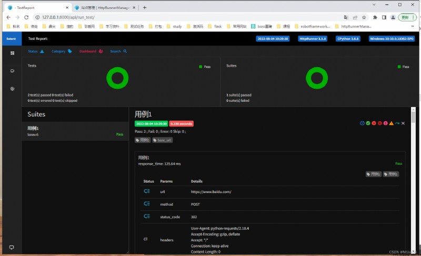
Task: Click the url row status icon
Action: 147,191
